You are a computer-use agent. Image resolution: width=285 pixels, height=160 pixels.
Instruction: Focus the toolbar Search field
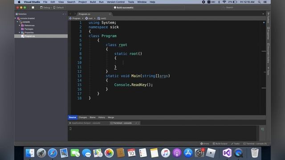tap(244, 8)
